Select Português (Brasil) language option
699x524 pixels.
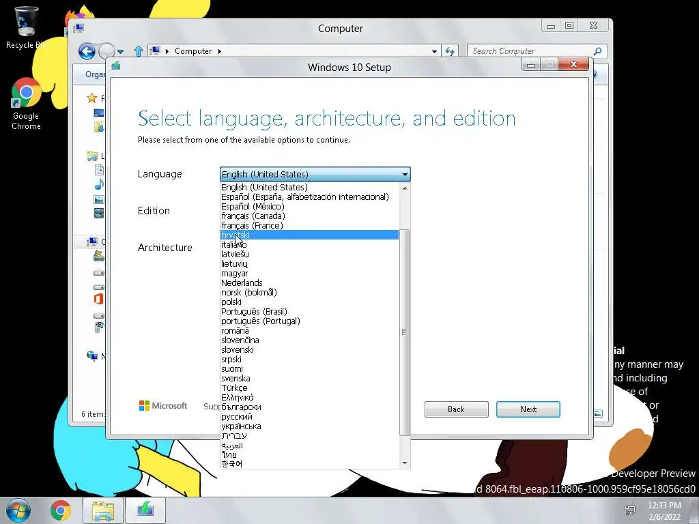point(309,311)
